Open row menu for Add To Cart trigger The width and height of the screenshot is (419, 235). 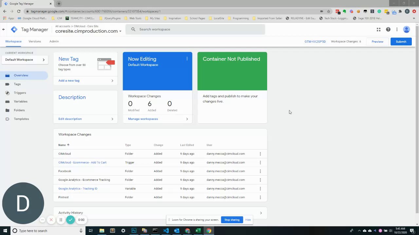tap(260, 163)
